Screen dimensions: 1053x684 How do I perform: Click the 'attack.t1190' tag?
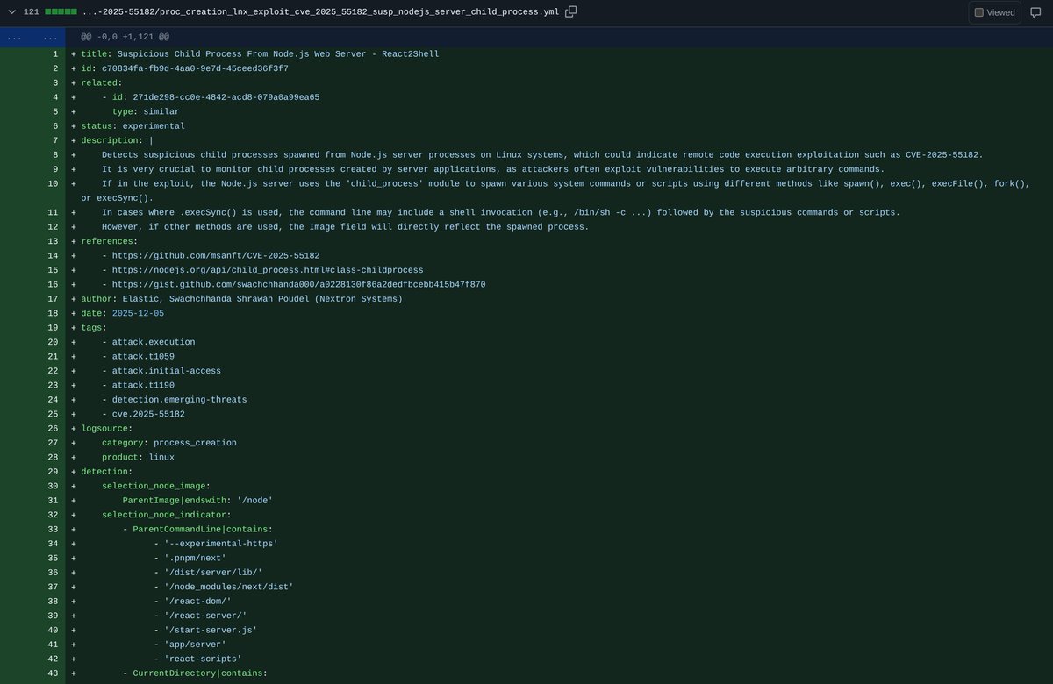pos(143,385)
